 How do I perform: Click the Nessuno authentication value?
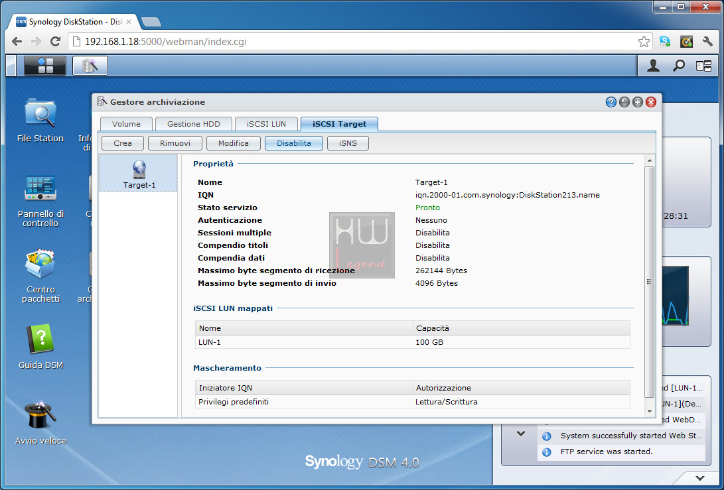[x=431, y=220]
